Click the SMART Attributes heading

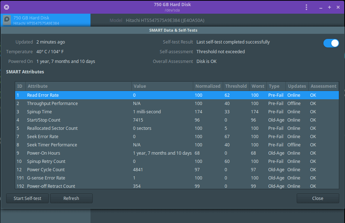25,72
